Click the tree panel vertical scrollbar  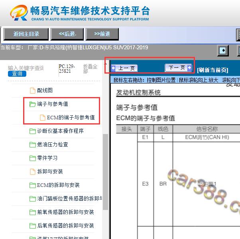[105, 172]
